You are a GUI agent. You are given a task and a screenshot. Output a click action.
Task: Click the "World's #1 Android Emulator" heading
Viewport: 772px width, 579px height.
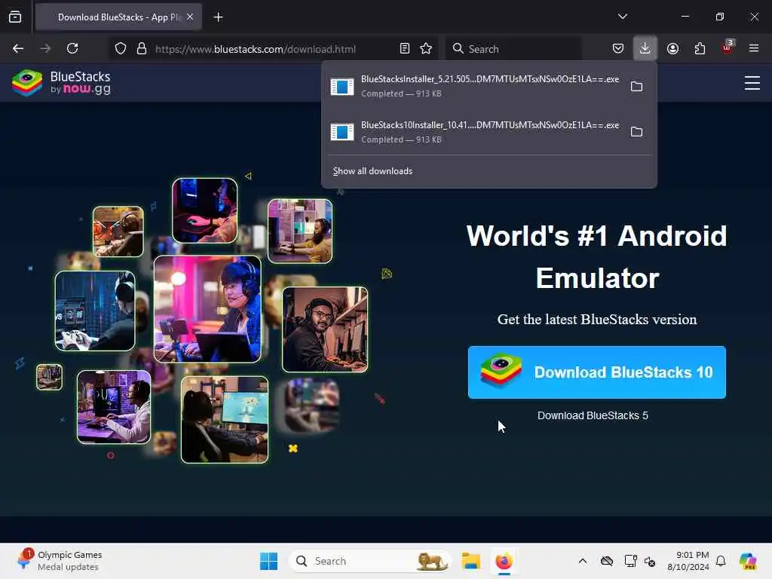pos(597,256)
